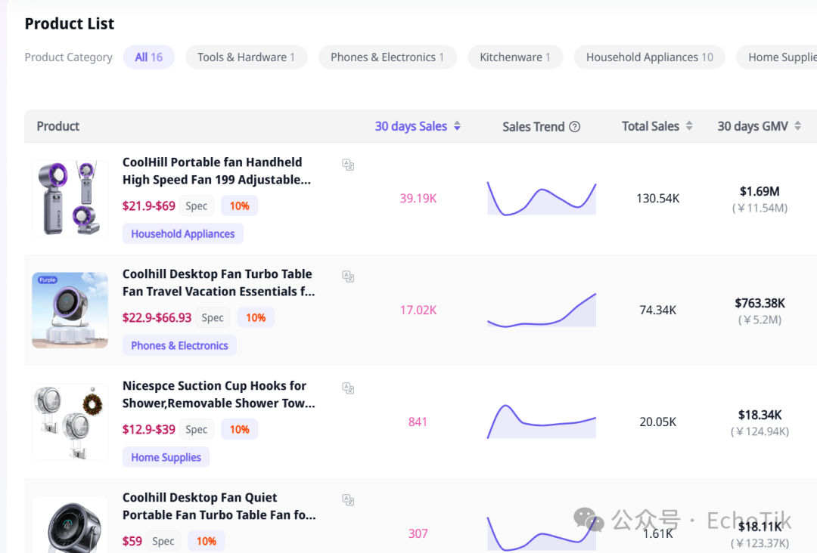Click translate icon for Coolhill Desktop Fan Quiet
The height and width of the screenshot is (553, 817).
348,500
